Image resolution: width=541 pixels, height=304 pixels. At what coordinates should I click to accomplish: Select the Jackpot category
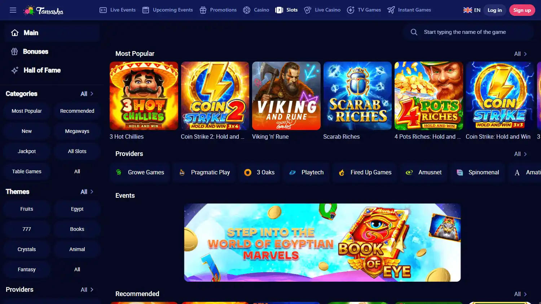(x=27, y=151)
